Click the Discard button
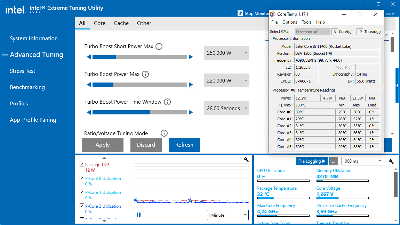The image size is (400, 225). point(146,145)
